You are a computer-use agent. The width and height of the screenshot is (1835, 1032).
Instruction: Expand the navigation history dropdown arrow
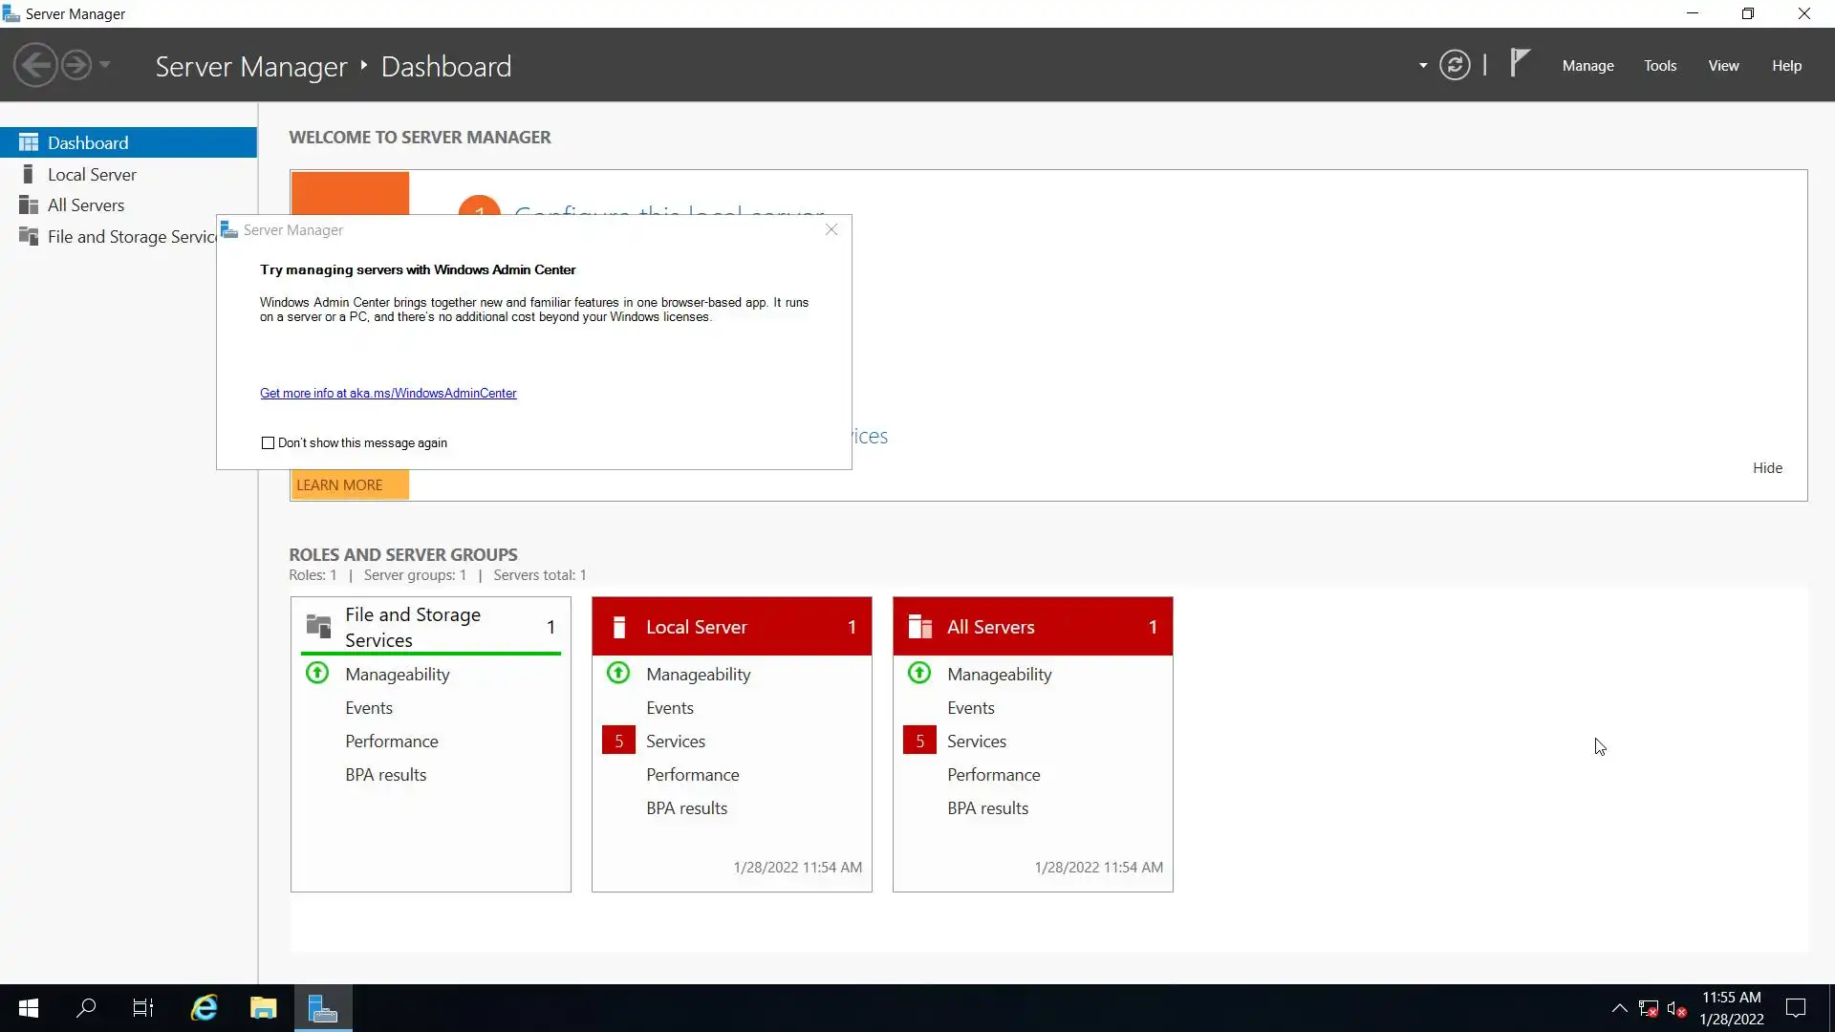tap(105, 65)
